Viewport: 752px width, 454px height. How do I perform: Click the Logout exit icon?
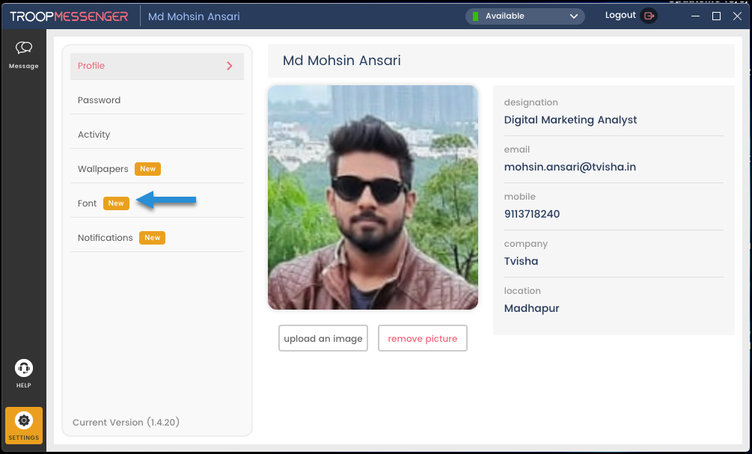(649, 16)
